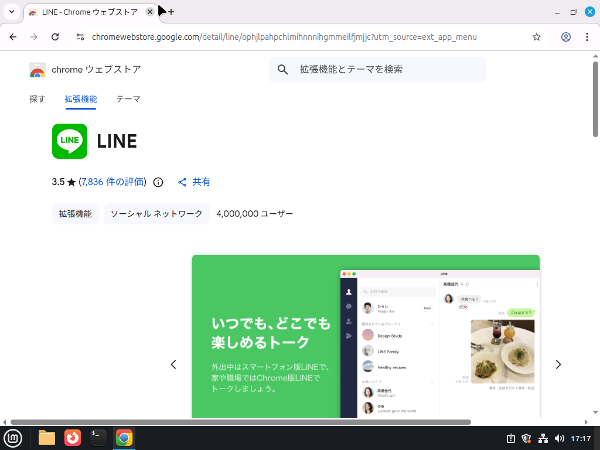Viewport: 600px width, 450px height.
Task: Click the search magnifier in the store search bar
Action: click(x=282, y=69)
